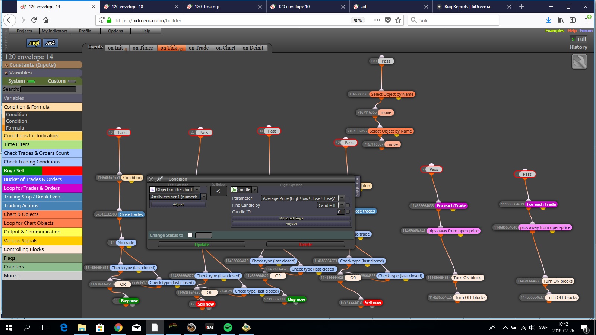Tick the checkbox beside Candle ID
This screenshot has height=335, width=596.
(x=348, y=212)
